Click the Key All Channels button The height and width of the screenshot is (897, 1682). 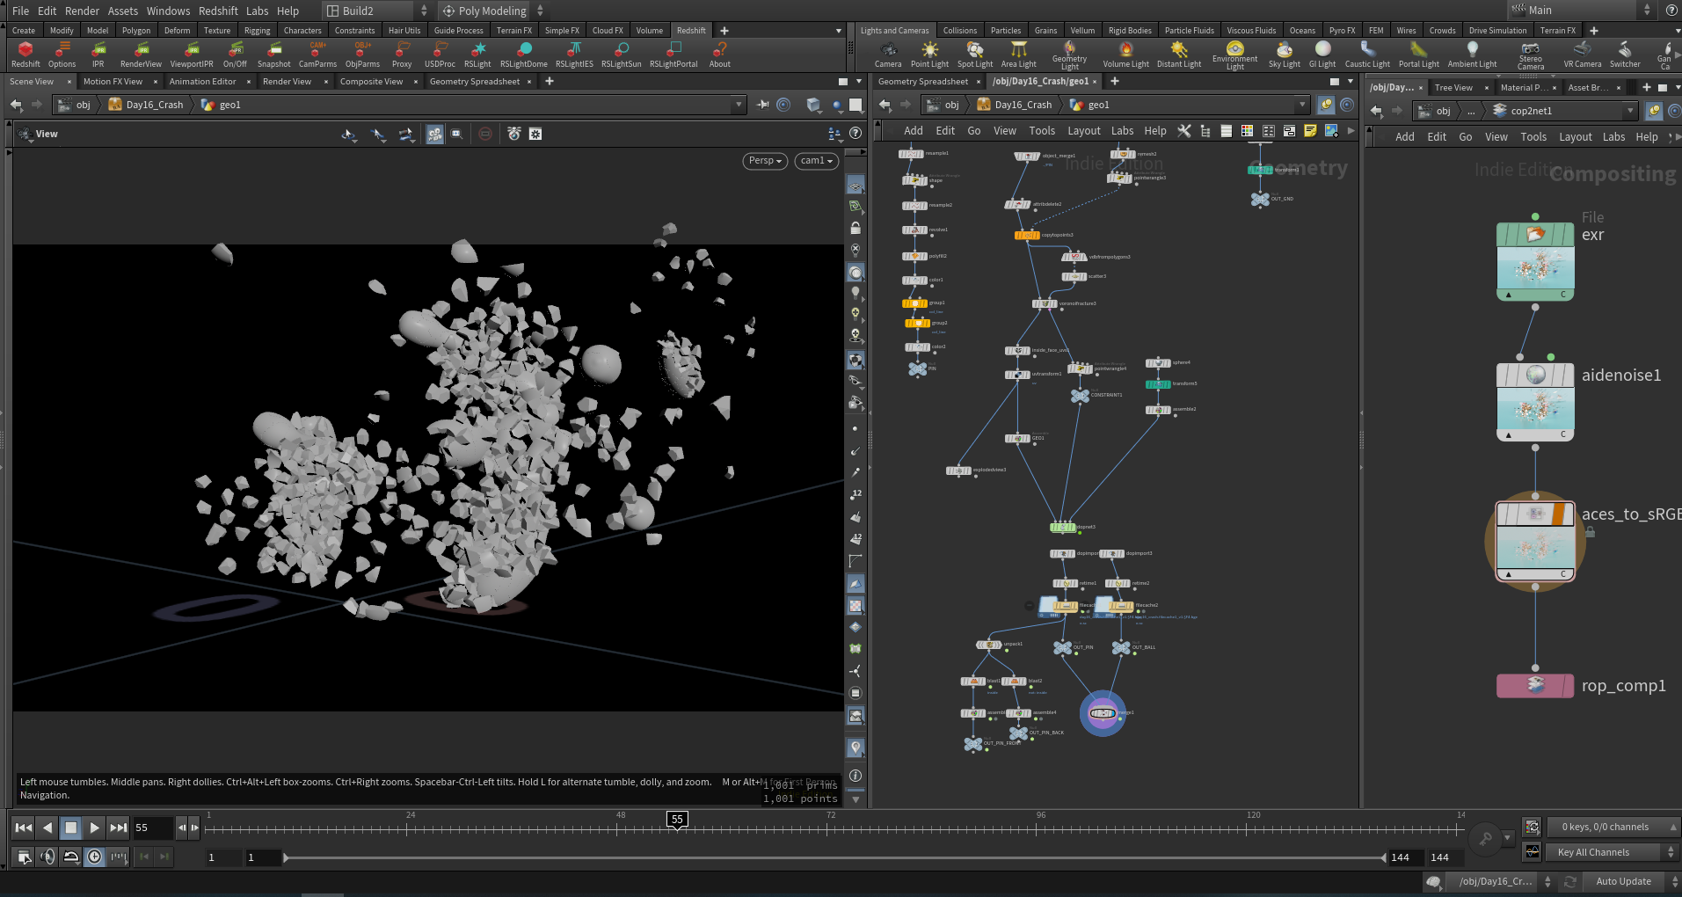(1593, 852)
